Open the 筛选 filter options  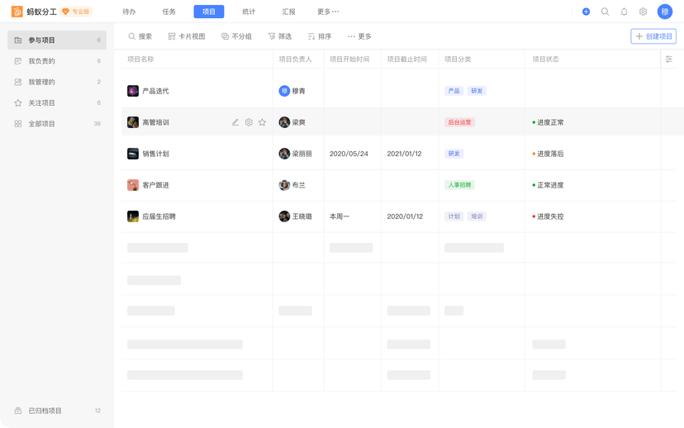[279, 36]
